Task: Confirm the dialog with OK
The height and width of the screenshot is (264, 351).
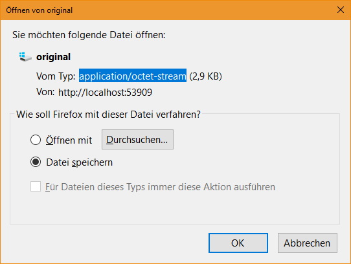Action: [x=238, y=243]
